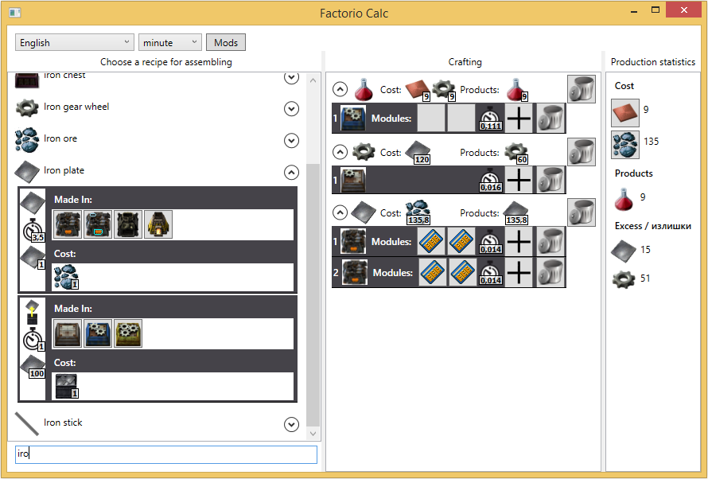This screenshot has height=479, width=708.
Task: Choose the yellow assembling machine for unpacking recipe
Action: click(128, 333)
